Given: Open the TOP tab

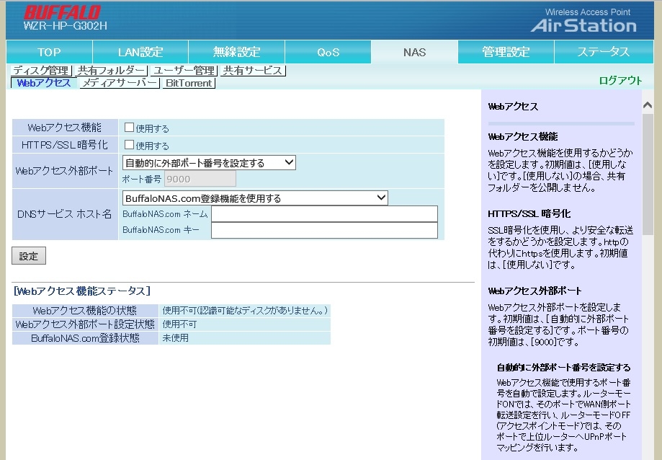Looking at the screenshot, I should pyautogui.click(x=49, y=52).
